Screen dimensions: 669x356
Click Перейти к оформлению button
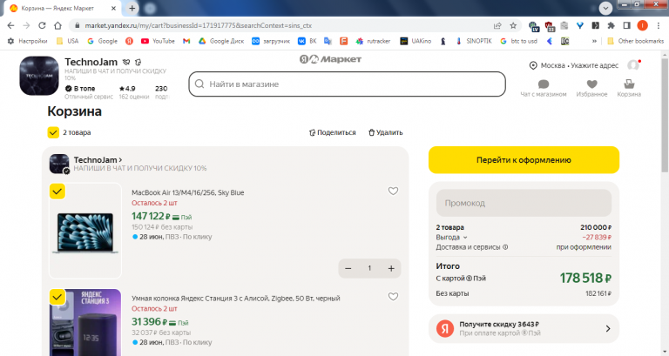(x=524, y=160)
